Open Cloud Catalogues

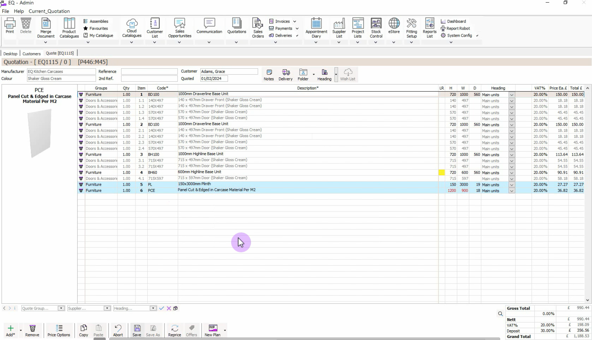132,28
